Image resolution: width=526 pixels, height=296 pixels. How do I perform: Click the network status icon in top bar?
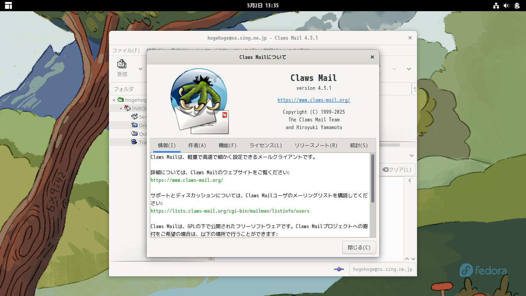tap(496, 5)
